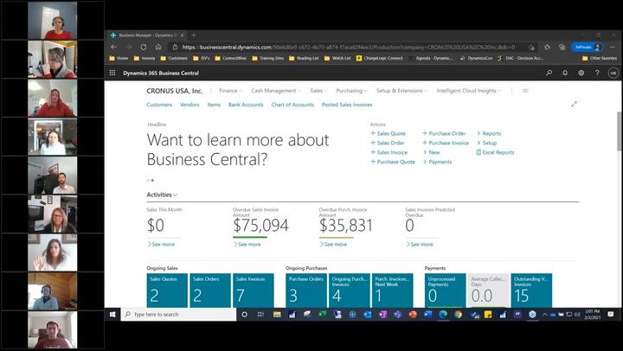The width and height of the screenshot is (623, 351).
Task: Expand the Intelligent Cloud Insights menu
Action: point(468,91)
